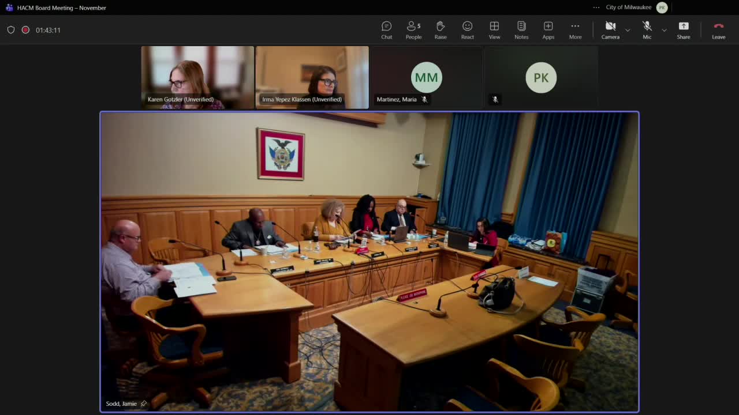The width and height of the screenshot is (739, 415).
Task: Click the shield privacy icon
Action: pos(11,30)
